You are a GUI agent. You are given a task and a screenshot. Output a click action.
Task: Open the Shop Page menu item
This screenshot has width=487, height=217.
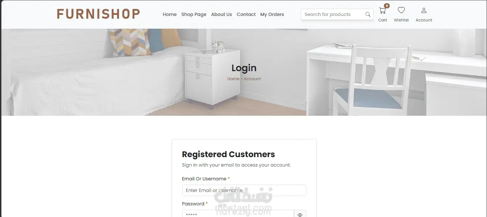point(194,15)
